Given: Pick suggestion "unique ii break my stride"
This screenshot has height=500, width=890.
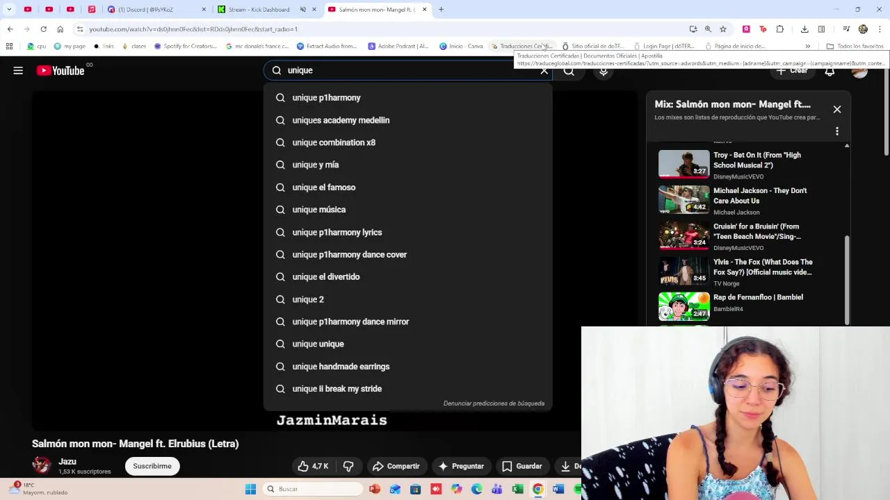Looking at the screenshot, I should [408, 389].
